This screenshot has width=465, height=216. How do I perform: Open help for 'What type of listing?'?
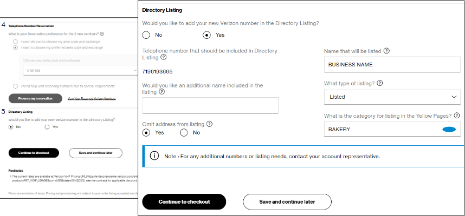(379, 83)
